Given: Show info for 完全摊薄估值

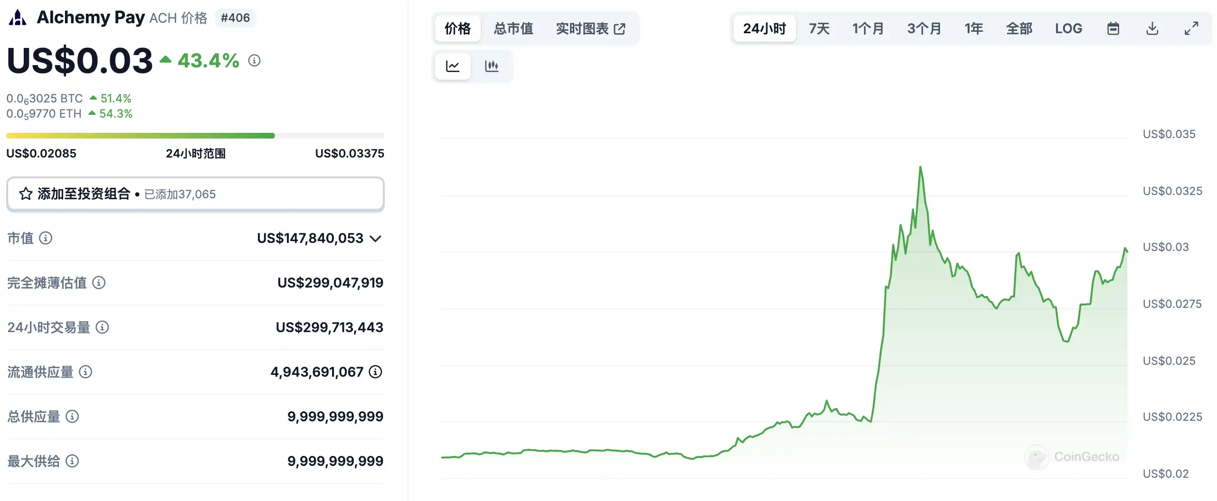Looking at the screenshot, I should (99, 283).
